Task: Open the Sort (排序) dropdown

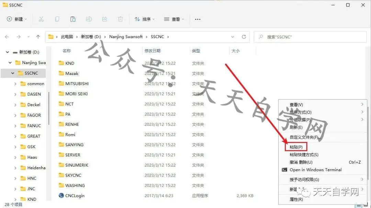Action: coord(145,19)
